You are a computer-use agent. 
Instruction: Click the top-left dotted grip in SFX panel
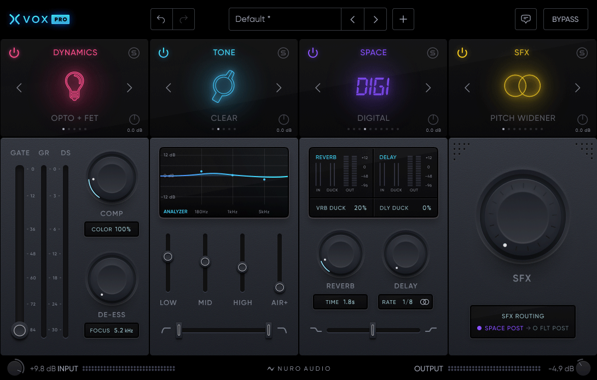[461, 151]
